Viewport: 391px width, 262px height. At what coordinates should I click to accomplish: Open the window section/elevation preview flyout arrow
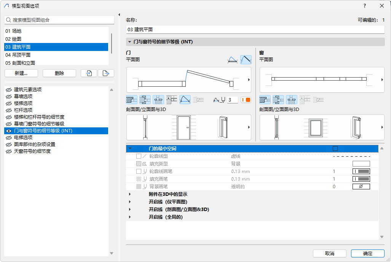click(382, 127)
